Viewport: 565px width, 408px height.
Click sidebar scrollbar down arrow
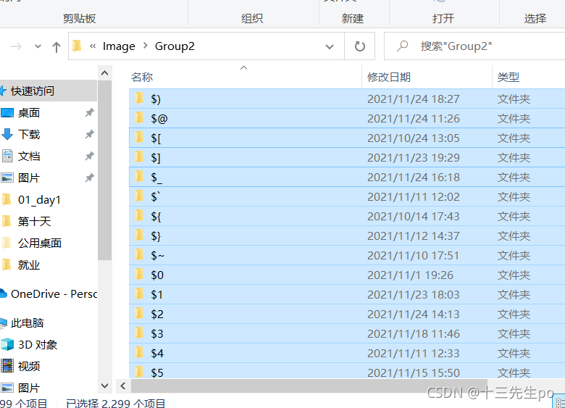[104, 386]
